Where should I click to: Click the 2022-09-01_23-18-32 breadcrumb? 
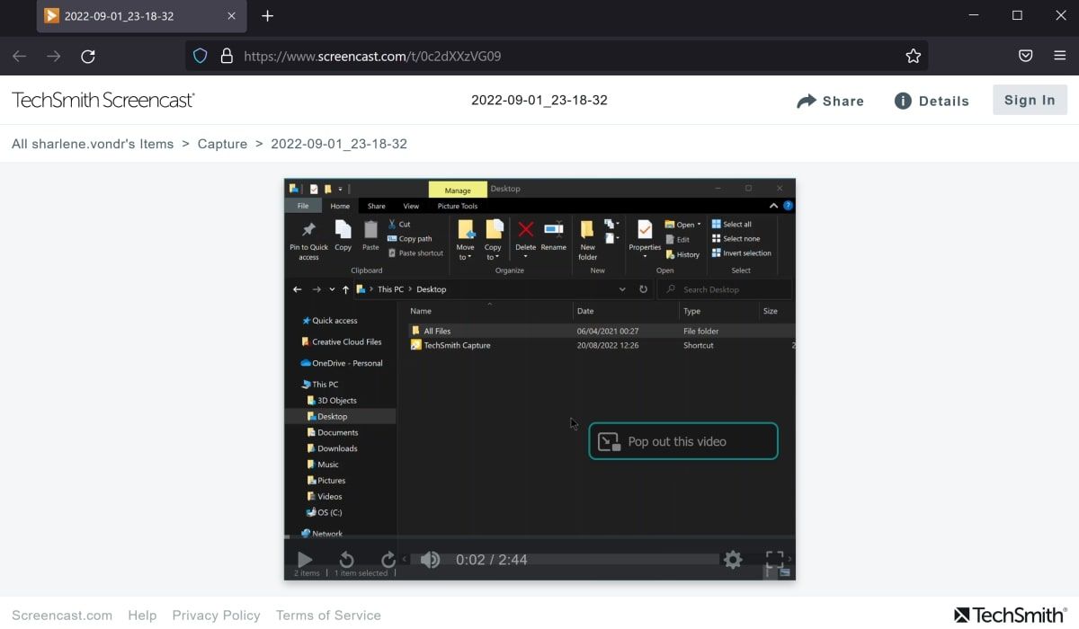[x=339, y=144]
